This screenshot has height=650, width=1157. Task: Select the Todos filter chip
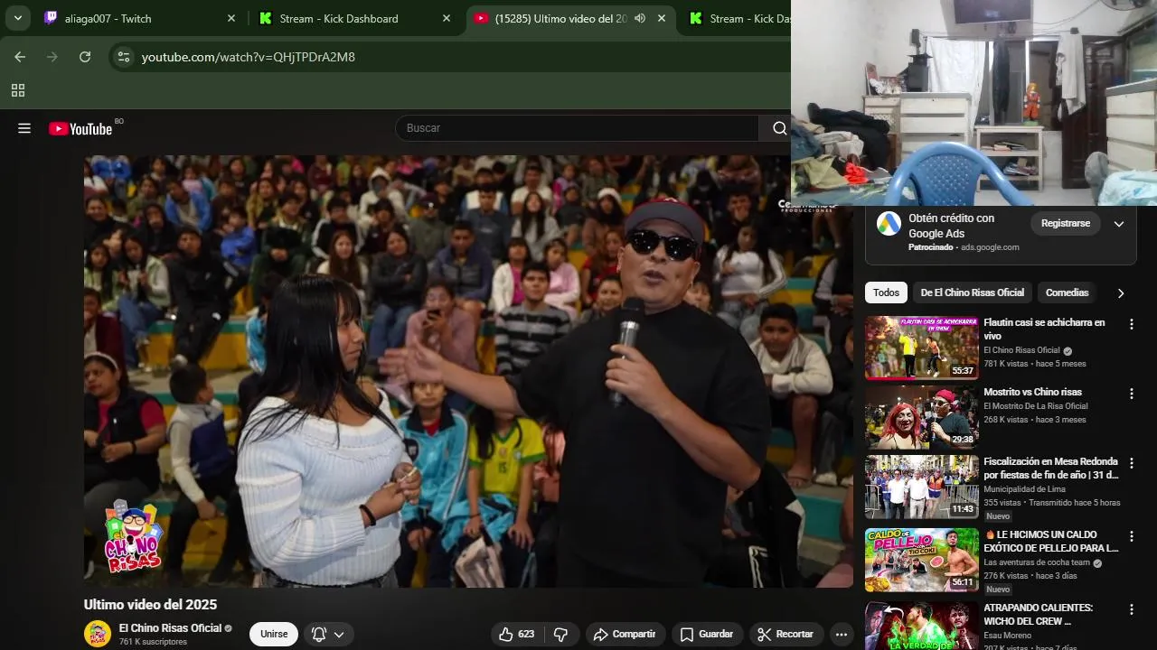click(886, 292)
